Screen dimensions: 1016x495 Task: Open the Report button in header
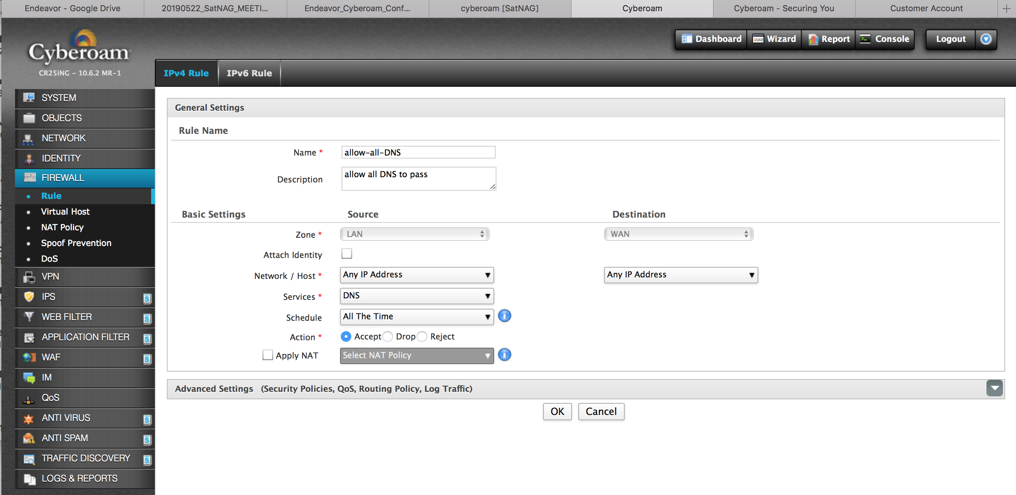coord(828,39)
